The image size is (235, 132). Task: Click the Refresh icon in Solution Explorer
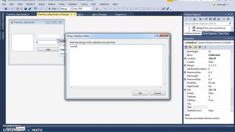tap(210, 19)
